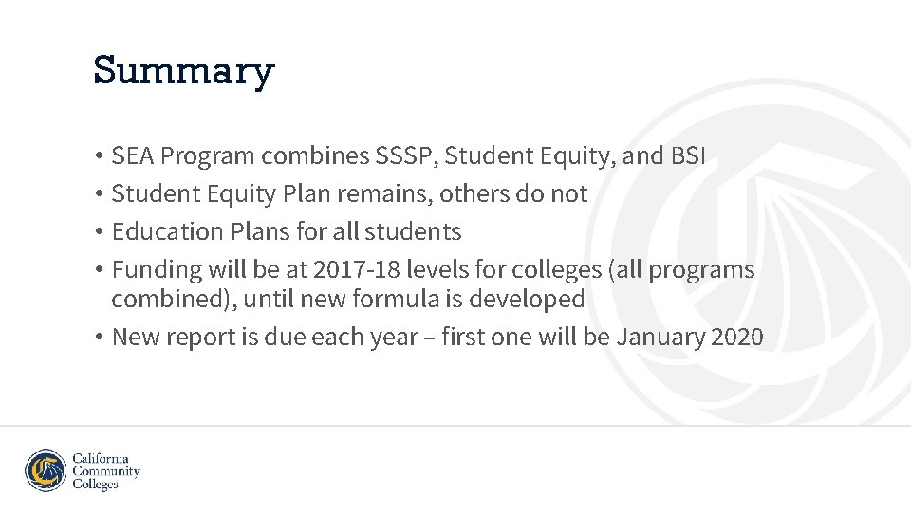Click the "Student Equity Plan remains" bullet line
The width and height of the screenshot is (911, 512).
(x=349, y=193)
